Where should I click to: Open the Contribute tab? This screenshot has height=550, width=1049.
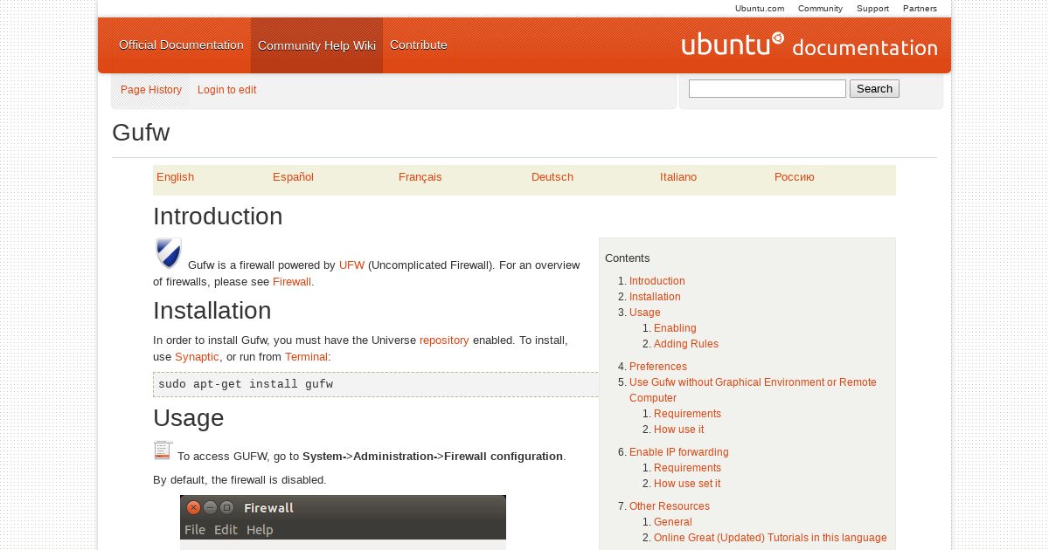point(419,45)
